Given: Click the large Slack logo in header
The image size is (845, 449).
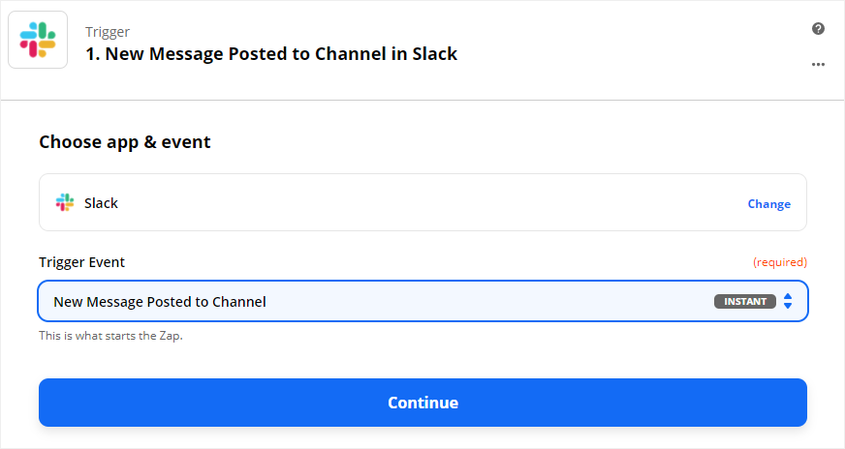Looking at the screenshot, I should [38, 40].
